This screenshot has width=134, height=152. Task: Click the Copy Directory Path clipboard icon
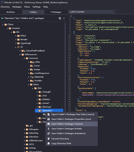[49, 143]
